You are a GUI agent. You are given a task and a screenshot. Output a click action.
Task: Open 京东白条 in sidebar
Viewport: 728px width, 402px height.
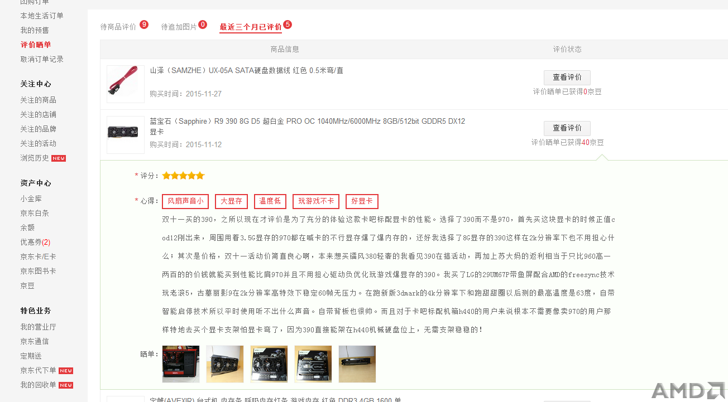point(35,213)
